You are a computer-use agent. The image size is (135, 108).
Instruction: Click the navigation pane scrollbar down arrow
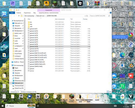tap(25, 90)
